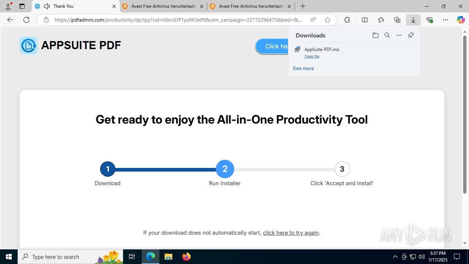
Task: Toggle split screen view
Action: 365,20
